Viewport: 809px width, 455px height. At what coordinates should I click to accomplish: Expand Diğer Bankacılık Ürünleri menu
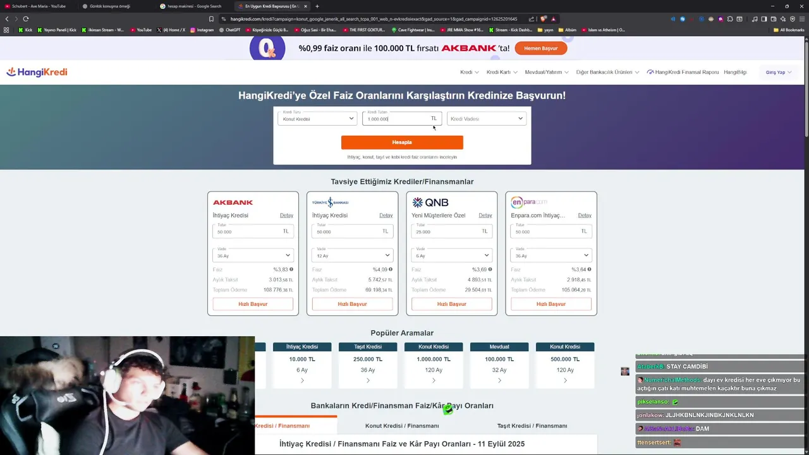(607, 72)
